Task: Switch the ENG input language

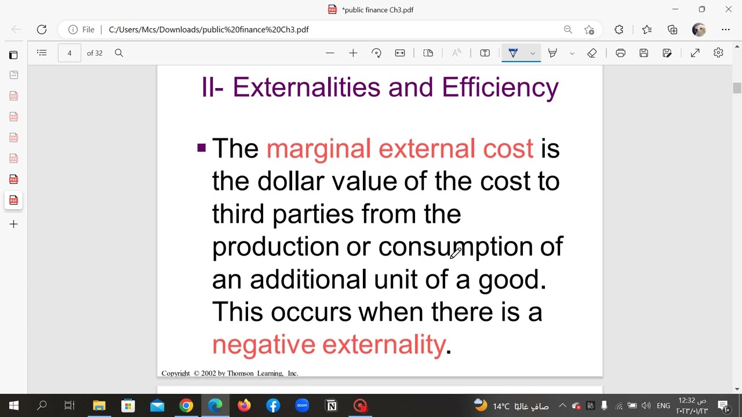Action: pyautogui.click(x=663, y=405)
